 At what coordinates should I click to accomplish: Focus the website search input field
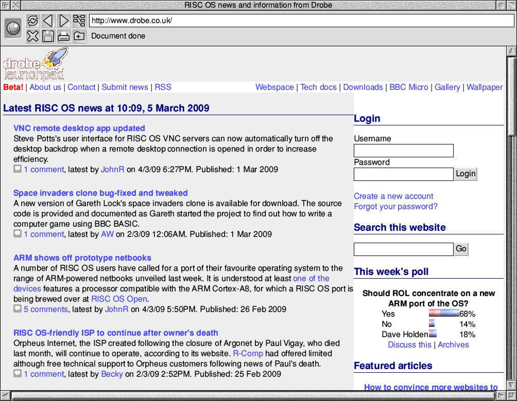[x=404, y=249]
